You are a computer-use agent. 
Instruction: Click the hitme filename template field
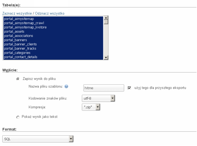(104, 88)
